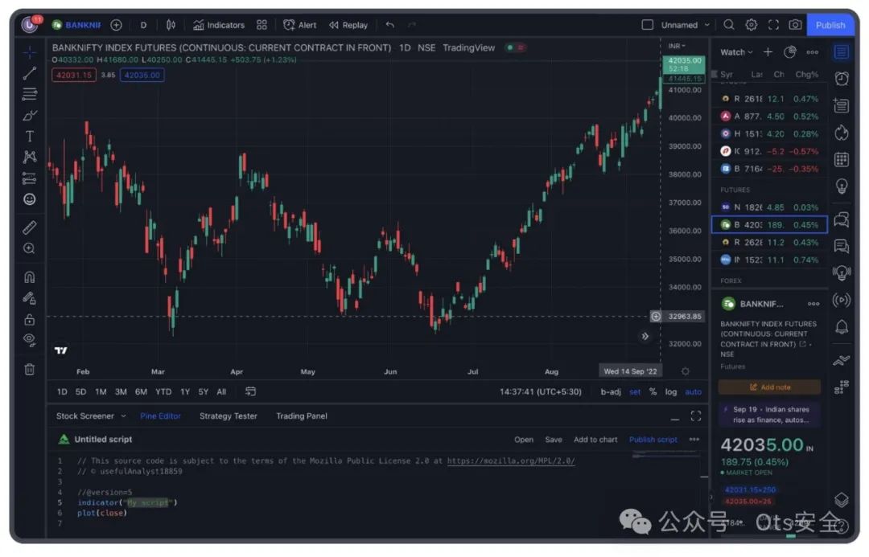
Task: Toggle set session option
Action: [635, 392]
